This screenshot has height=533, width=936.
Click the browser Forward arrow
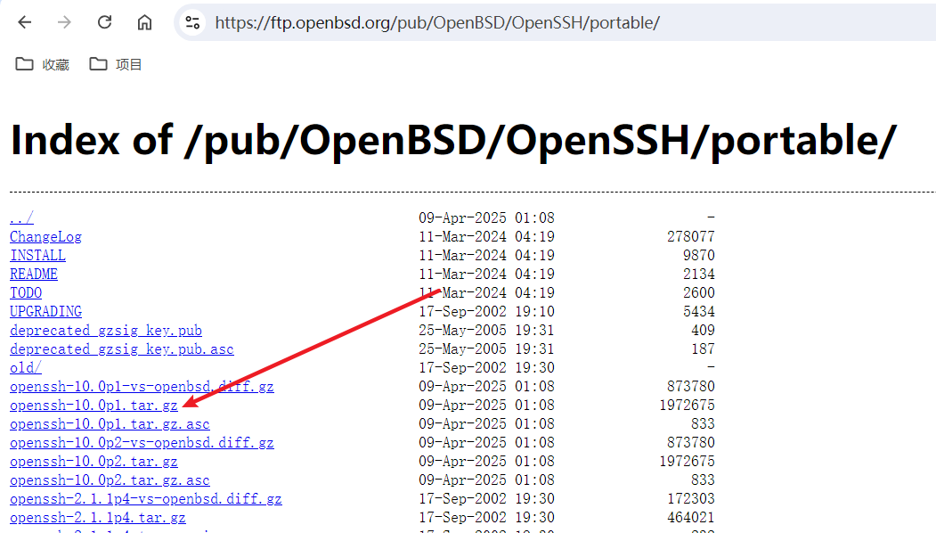(x=64, y=22)
